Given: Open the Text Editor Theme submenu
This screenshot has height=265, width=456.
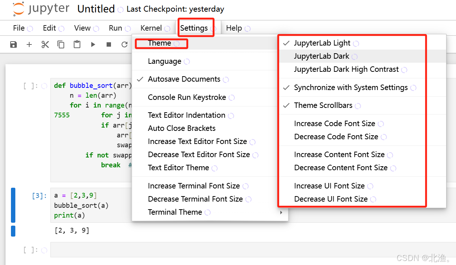Looking at the screenshot, I should click(210, 168).
